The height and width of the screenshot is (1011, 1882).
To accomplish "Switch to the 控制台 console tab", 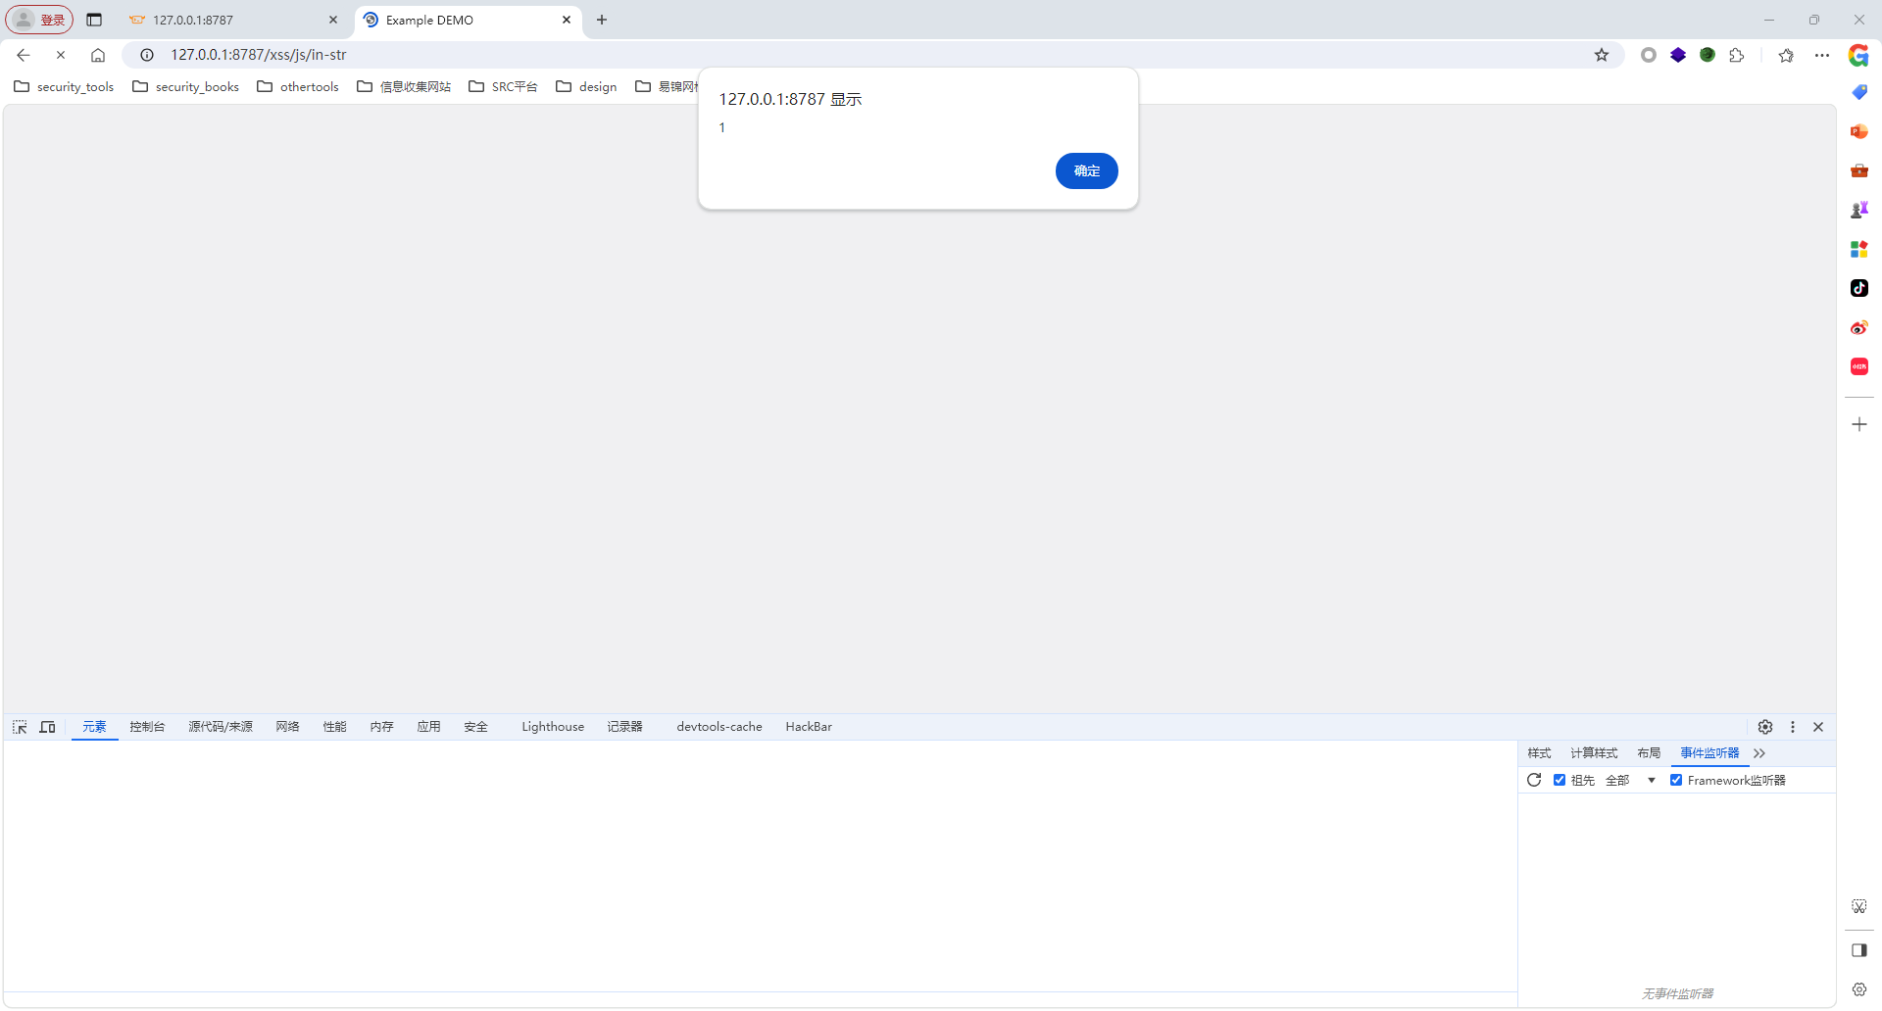I will tap(147, 727).
